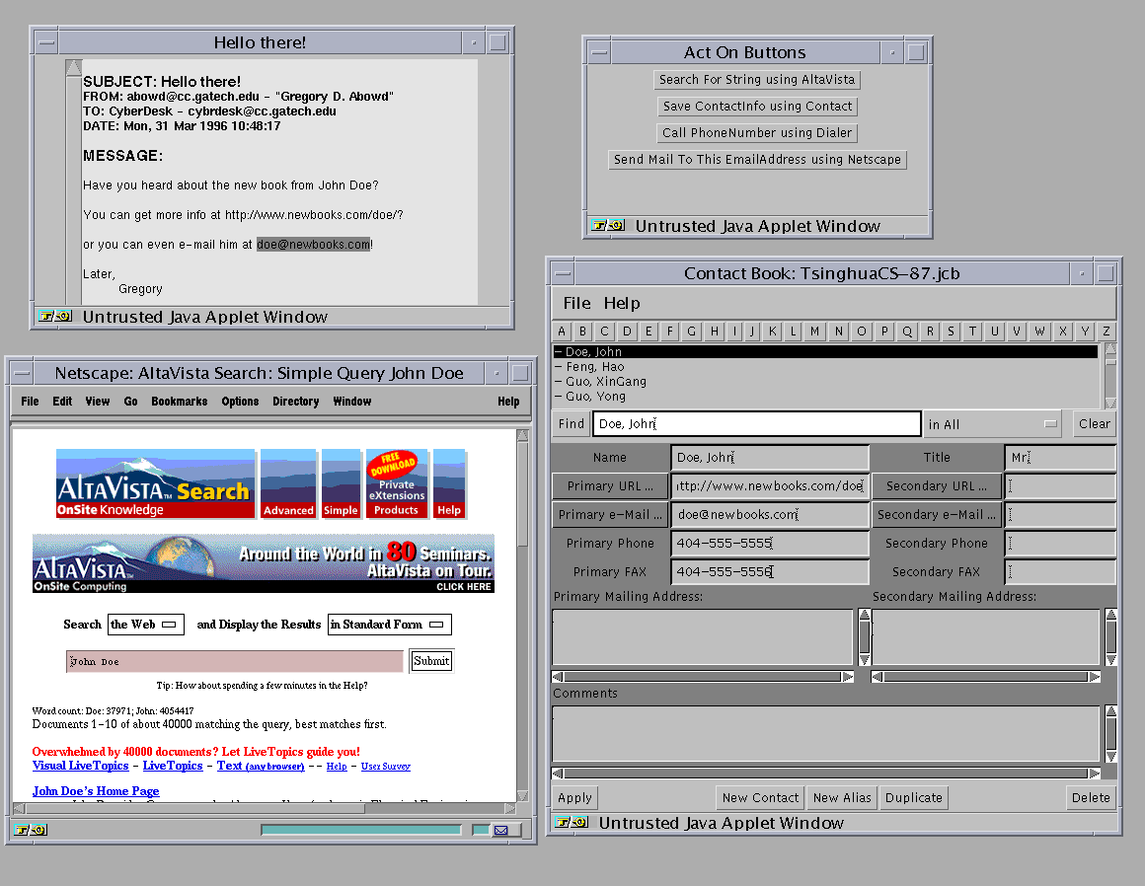1145x886 pixels.
Task: Open the Bookmarks menu in Netscape
Action: pos(179,402)
